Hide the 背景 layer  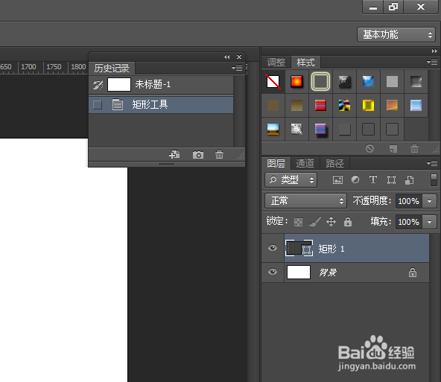click(x=273, y=272)
